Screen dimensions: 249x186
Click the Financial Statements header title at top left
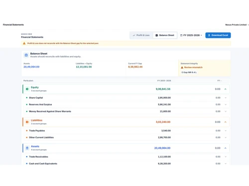13,25
